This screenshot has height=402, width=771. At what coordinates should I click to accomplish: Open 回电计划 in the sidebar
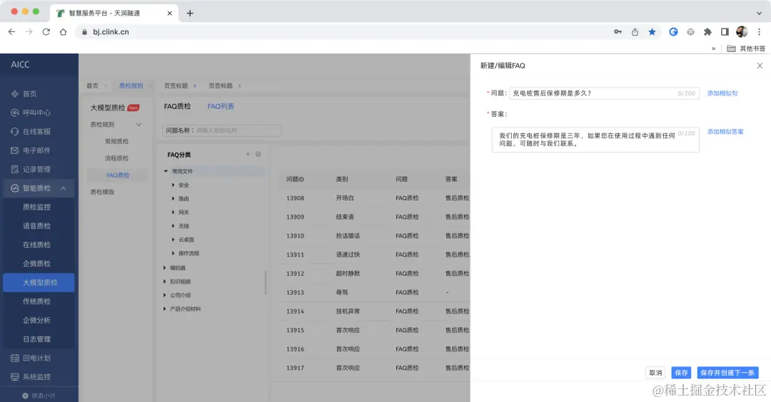coord(37,358)
